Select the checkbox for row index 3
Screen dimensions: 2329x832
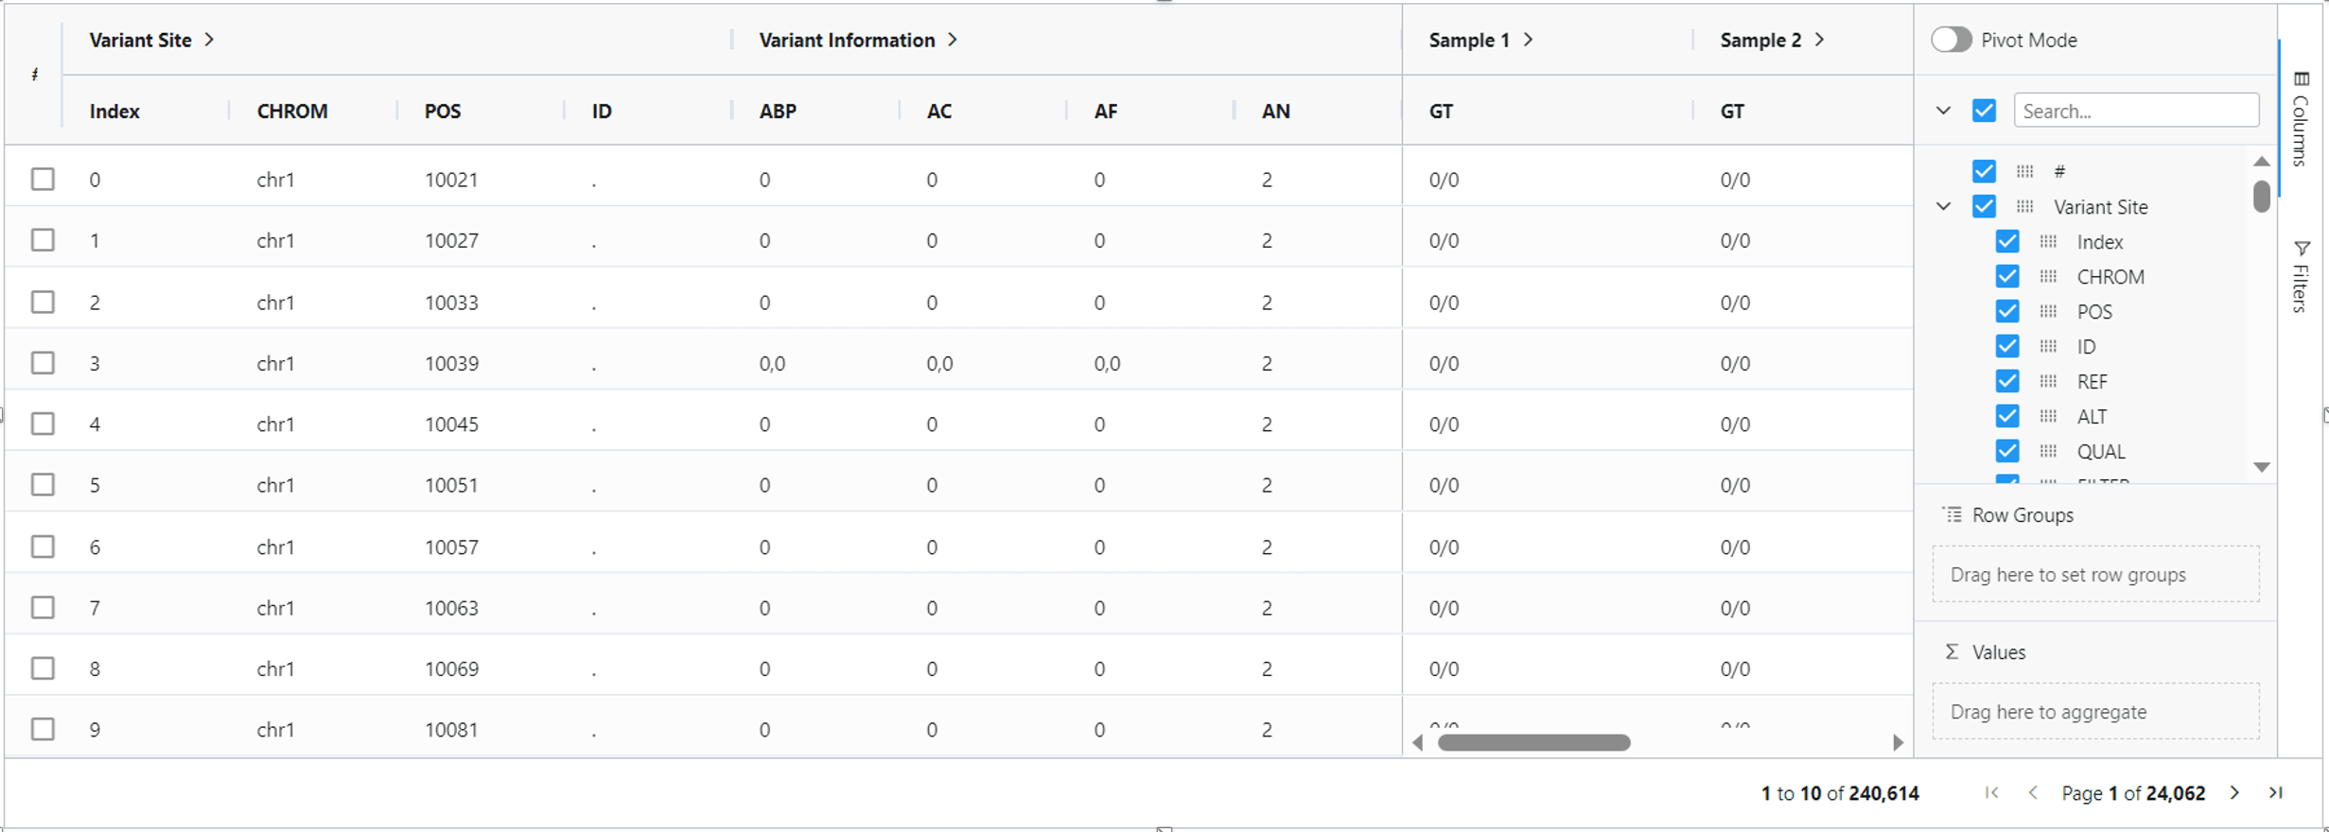(43, 363)
